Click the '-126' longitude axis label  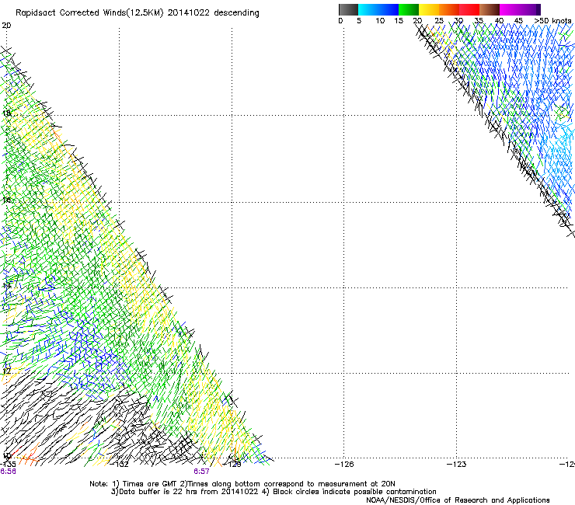coord(344,465)
